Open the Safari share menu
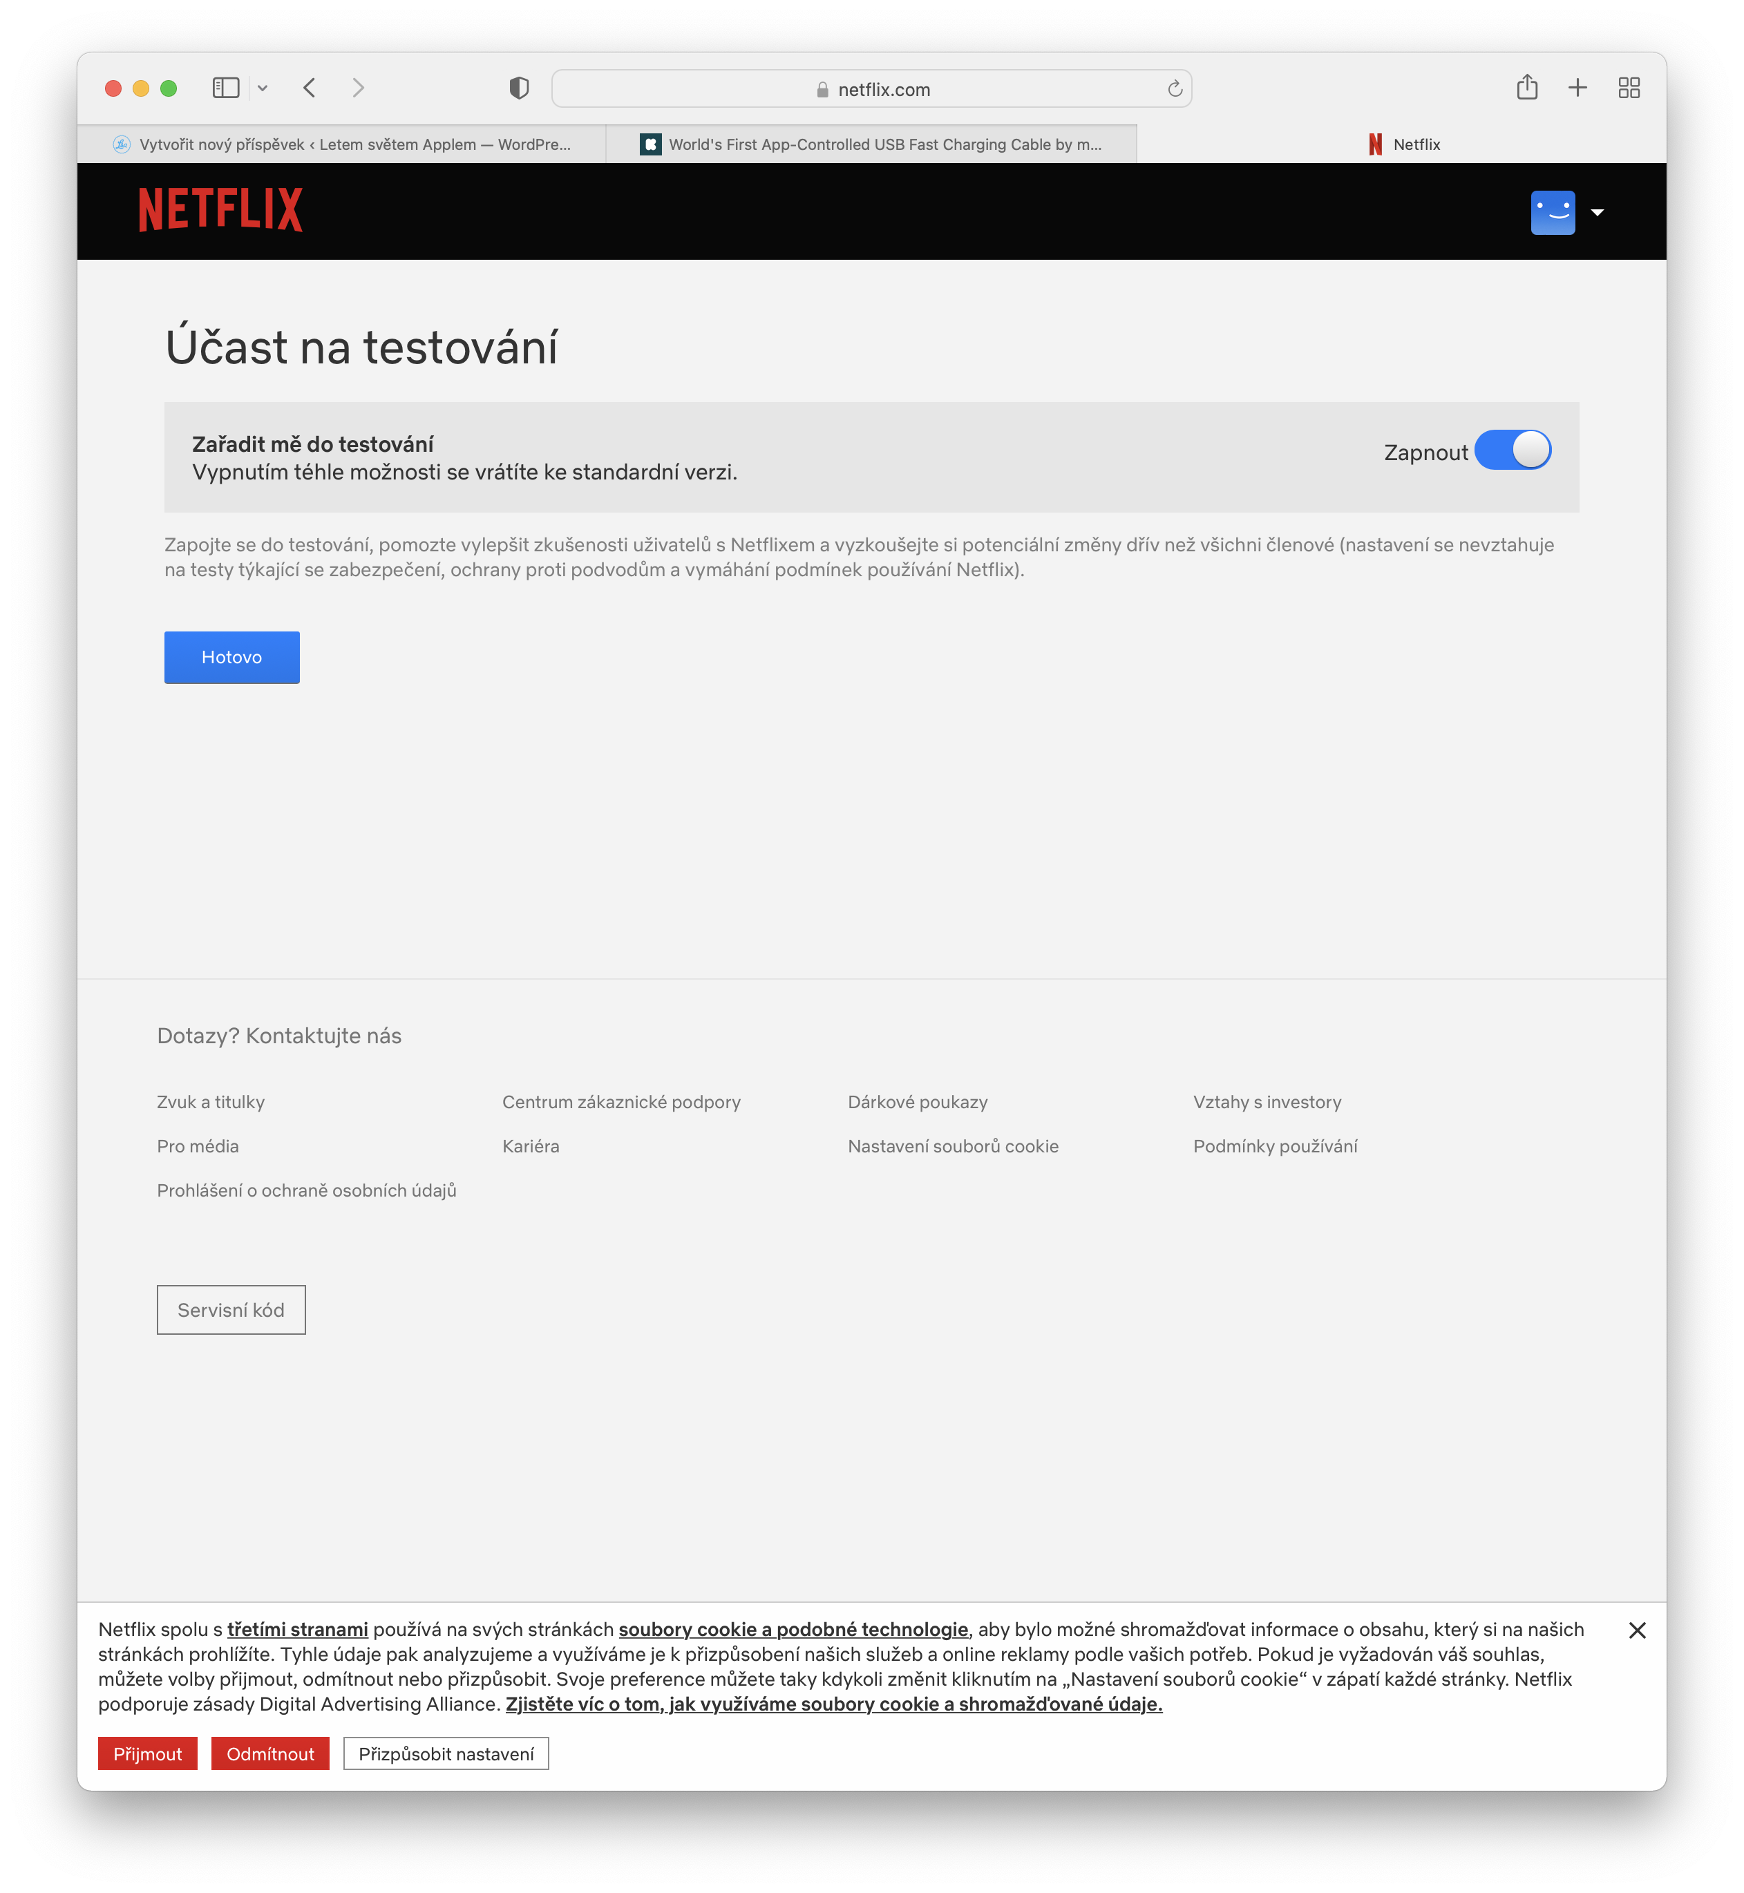Viewport: 1744px width, 1893px height. click(1526, 88)
